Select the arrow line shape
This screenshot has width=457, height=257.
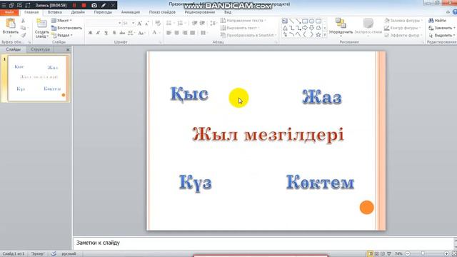tap(298, 21)
